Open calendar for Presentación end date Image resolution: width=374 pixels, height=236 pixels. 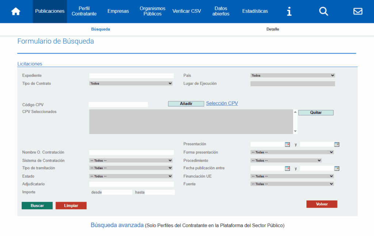(337, 144)
